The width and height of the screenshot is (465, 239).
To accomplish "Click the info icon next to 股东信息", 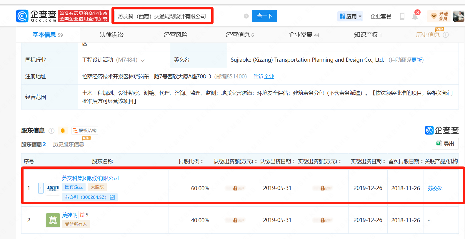I will pos(51,131).
